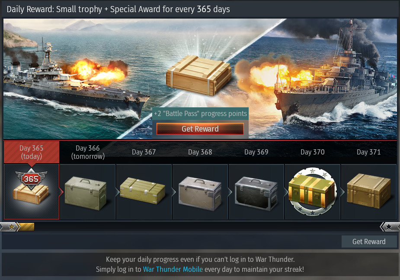Select the Day 370 header label

pos(313,152)
